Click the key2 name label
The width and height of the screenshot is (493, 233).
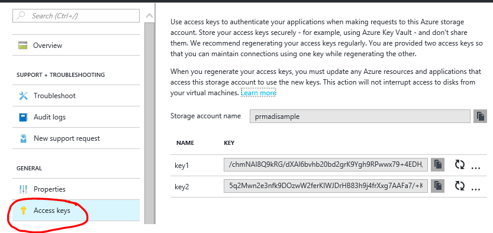(x=182, y=187)
